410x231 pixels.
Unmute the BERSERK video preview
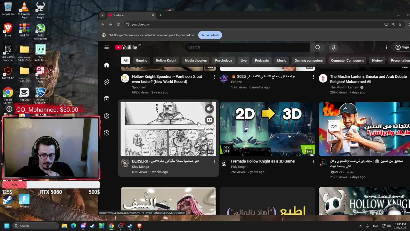[x=209, y=109]
